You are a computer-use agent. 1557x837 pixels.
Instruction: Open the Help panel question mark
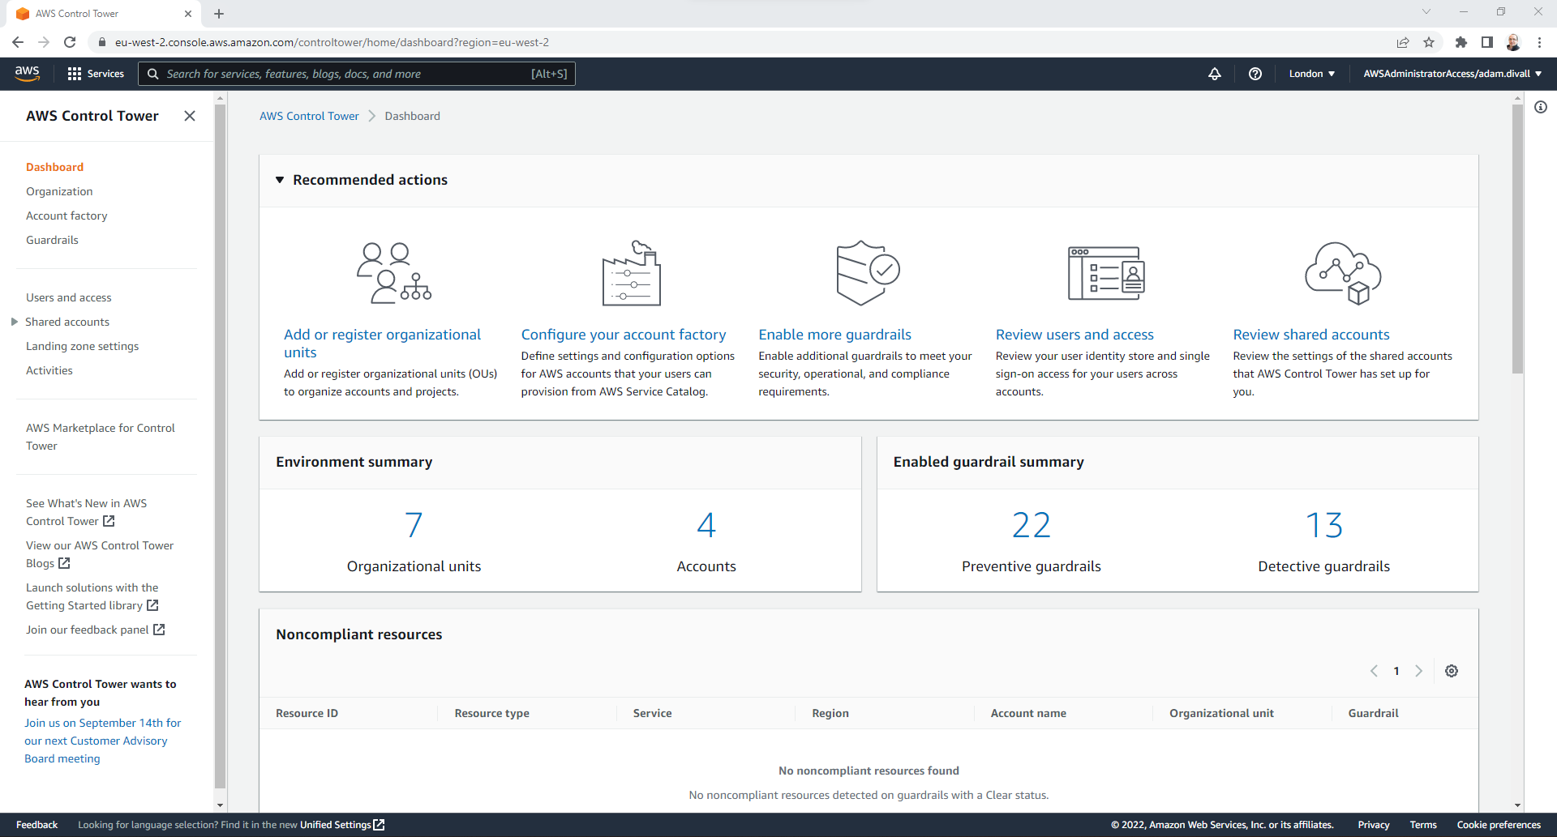click(1255, 74)
